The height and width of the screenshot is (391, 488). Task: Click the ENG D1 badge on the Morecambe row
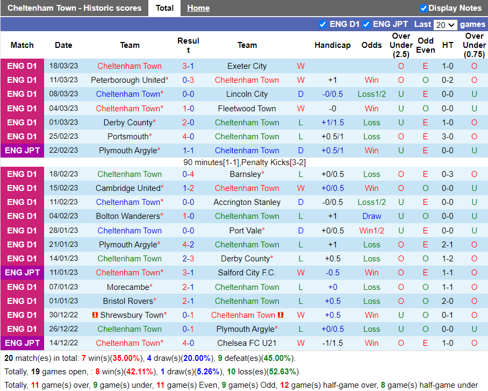pyautogui.click(x=22, y=287)
